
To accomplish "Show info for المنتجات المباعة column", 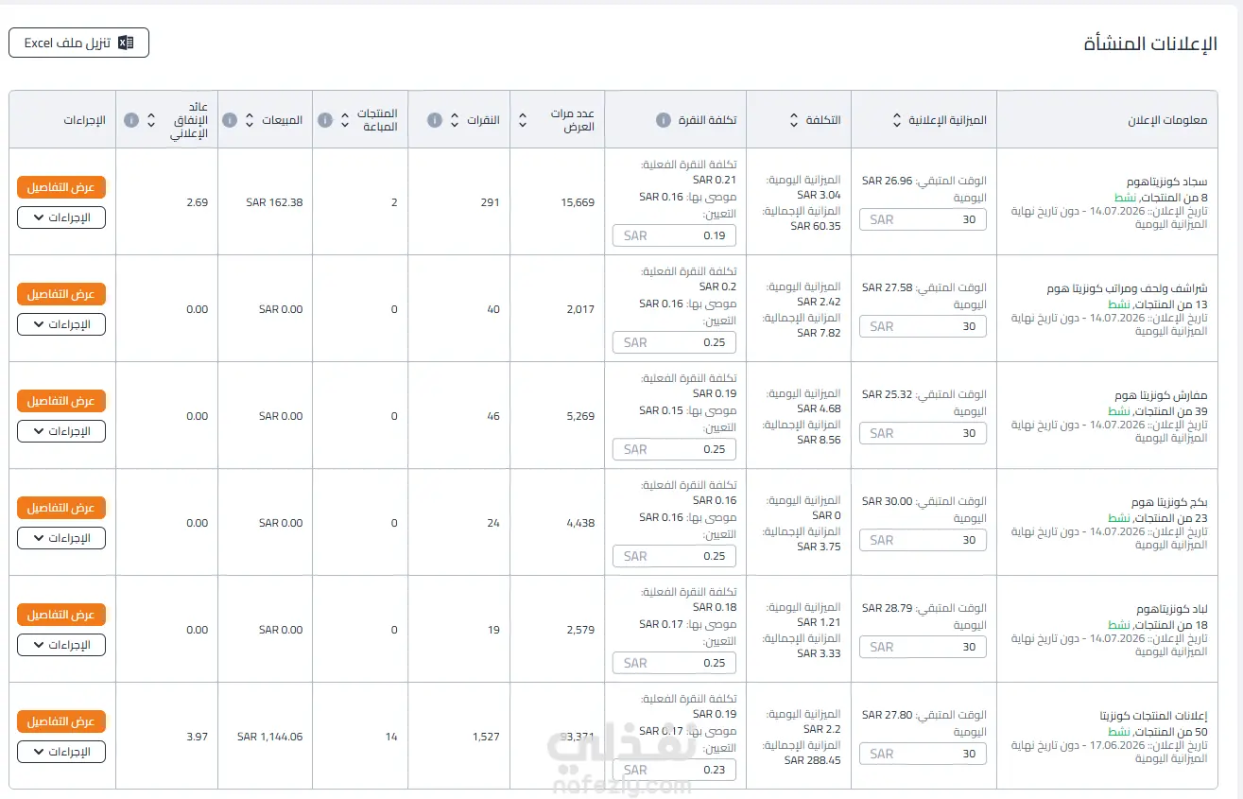I will (x=325, y=120).
